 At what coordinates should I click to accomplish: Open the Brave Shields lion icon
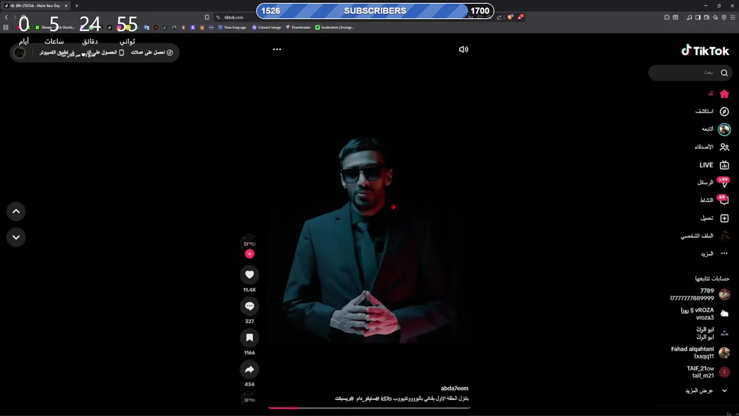click(510, 17)
